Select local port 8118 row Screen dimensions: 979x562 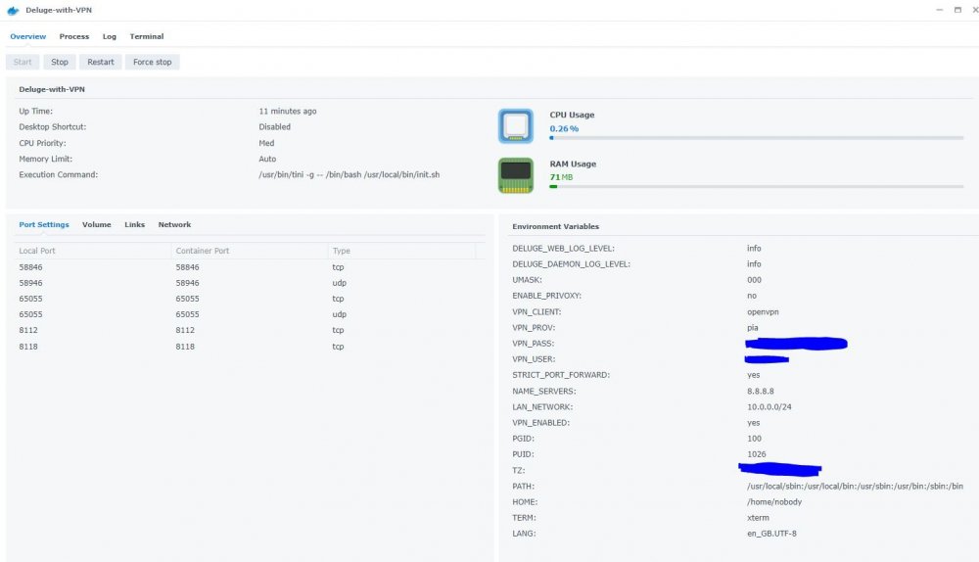[250, 346]
